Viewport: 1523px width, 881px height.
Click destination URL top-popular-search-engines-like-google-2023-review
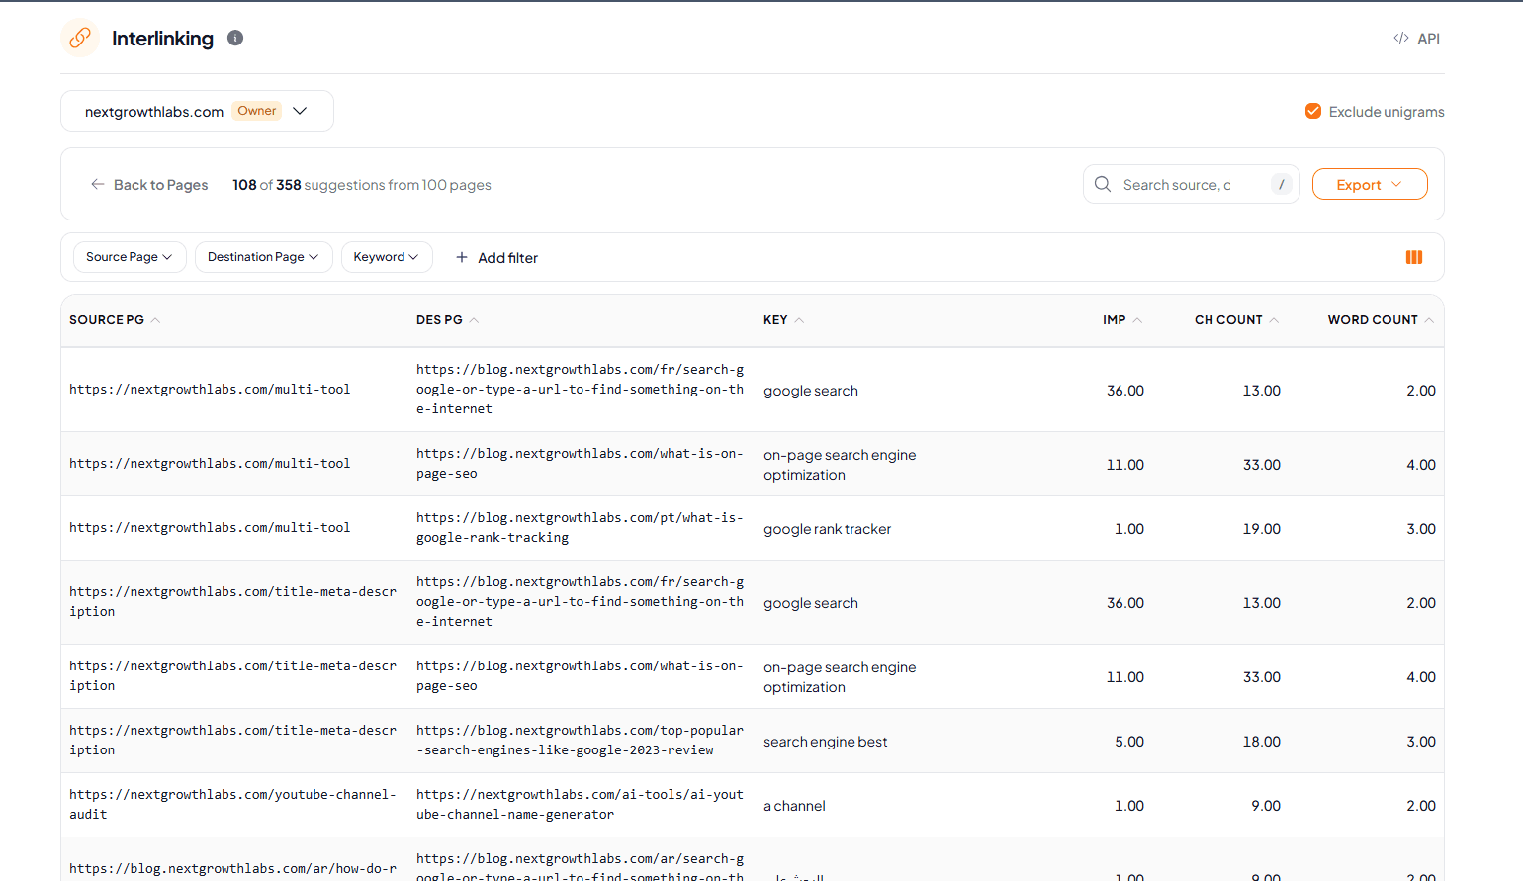click(580, 741)
